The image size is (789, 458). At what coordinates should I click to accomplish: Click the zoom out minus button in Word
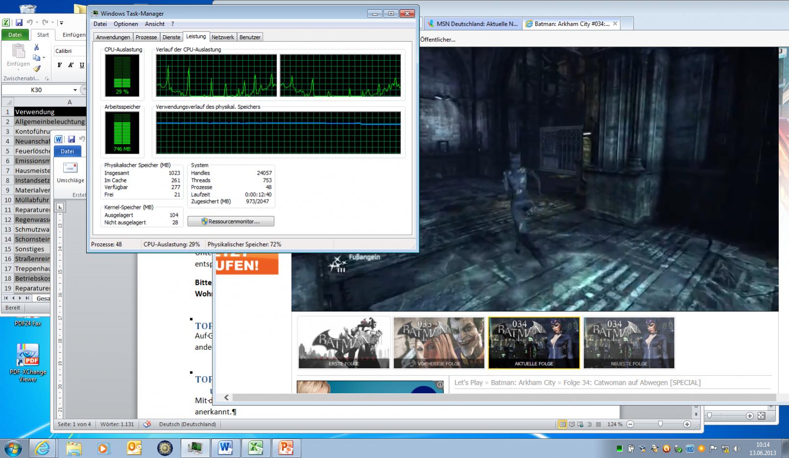click(x=631, y=424)
